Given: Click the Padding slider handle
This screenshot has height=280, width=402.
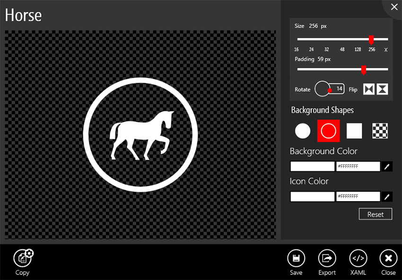Looking at the screenshot, I should [x=363, y=70].
